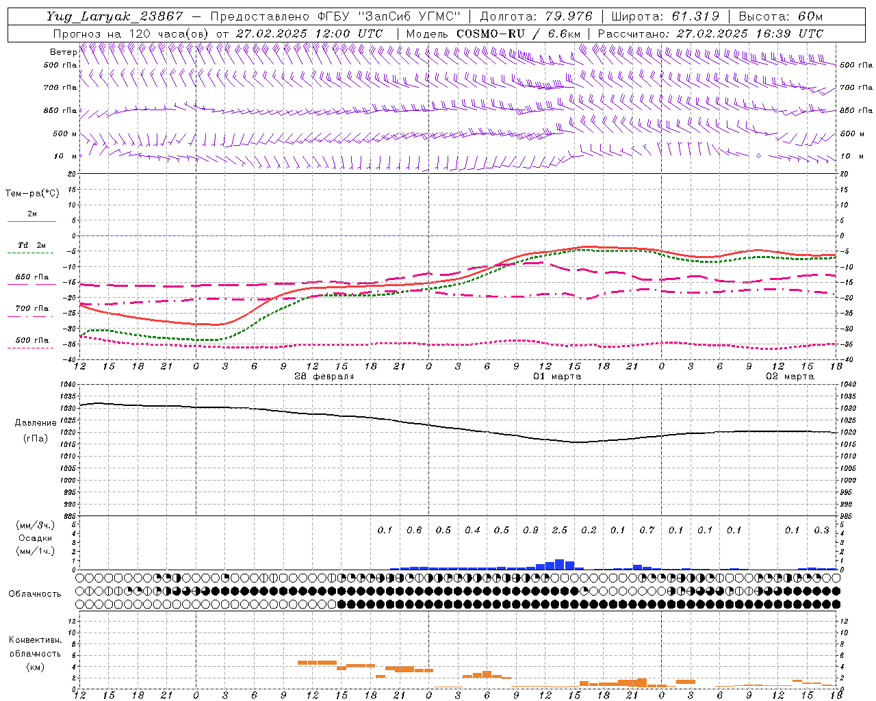Click the 0.9 precipitation value
The image size is (876, 701).
[530, 530]
